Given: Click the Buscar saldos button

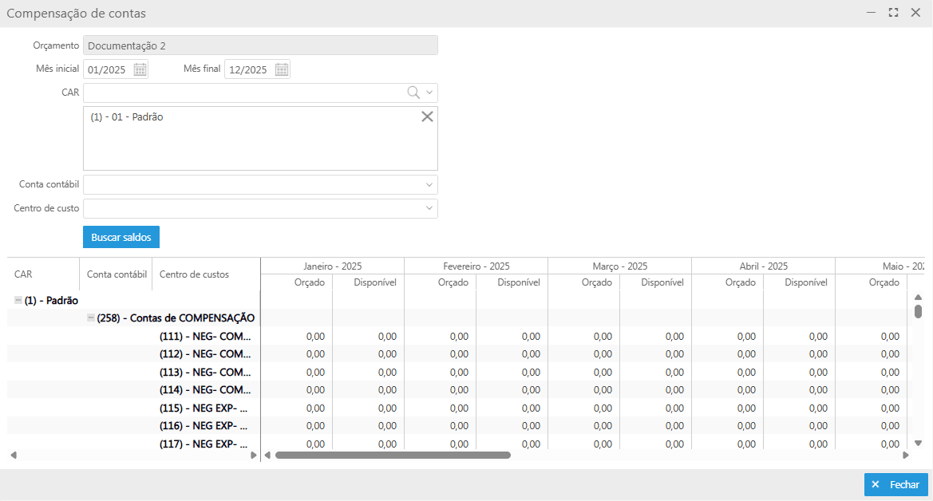Looking at the screenshot, I should 121,237.
